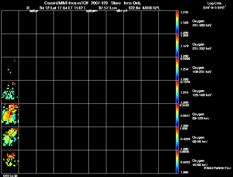
Task: Select the Oxygen 129-169 keV image panel
Action: click(x=10, y=92)
